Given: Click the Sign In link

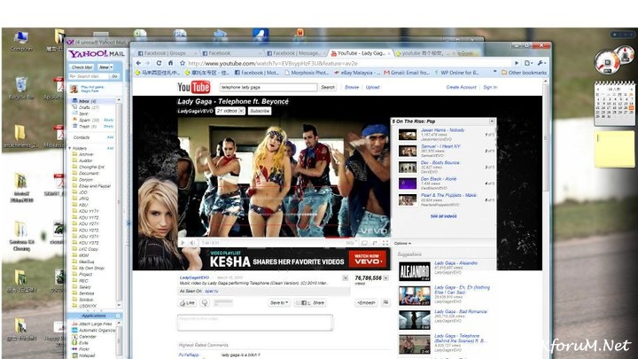Looking at the screenshot, I should [x=490, y=87].
